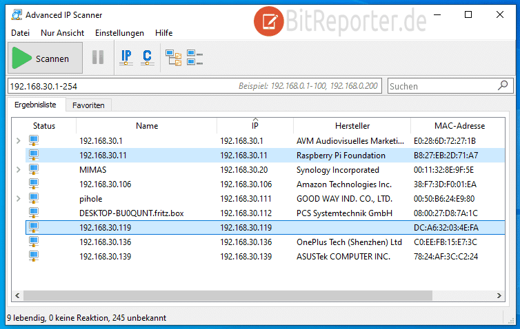Expand the 192.168.30.1 device row
The height and width of the screenshot is (329, 520).
coord(18,141)
